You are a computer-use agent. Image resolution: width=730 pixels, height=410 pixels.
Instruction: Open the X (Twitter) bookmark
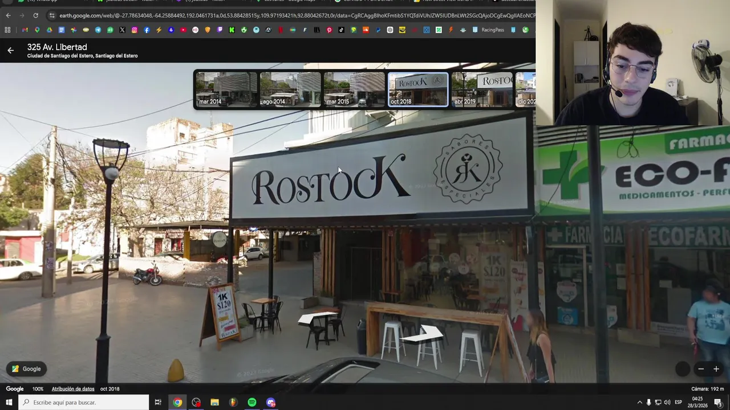tap(122, 30)
